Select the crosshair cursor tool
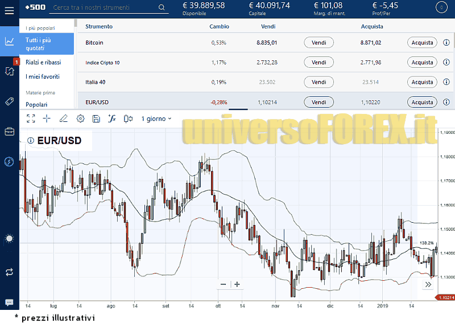Viewport: 455px width, 323px height. [x=47, y=118]
